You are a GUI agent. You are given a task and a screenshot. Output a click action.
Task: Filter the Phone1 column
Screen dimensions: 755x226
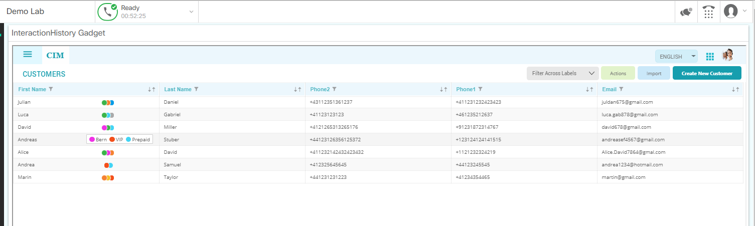(x=480, y=89)
